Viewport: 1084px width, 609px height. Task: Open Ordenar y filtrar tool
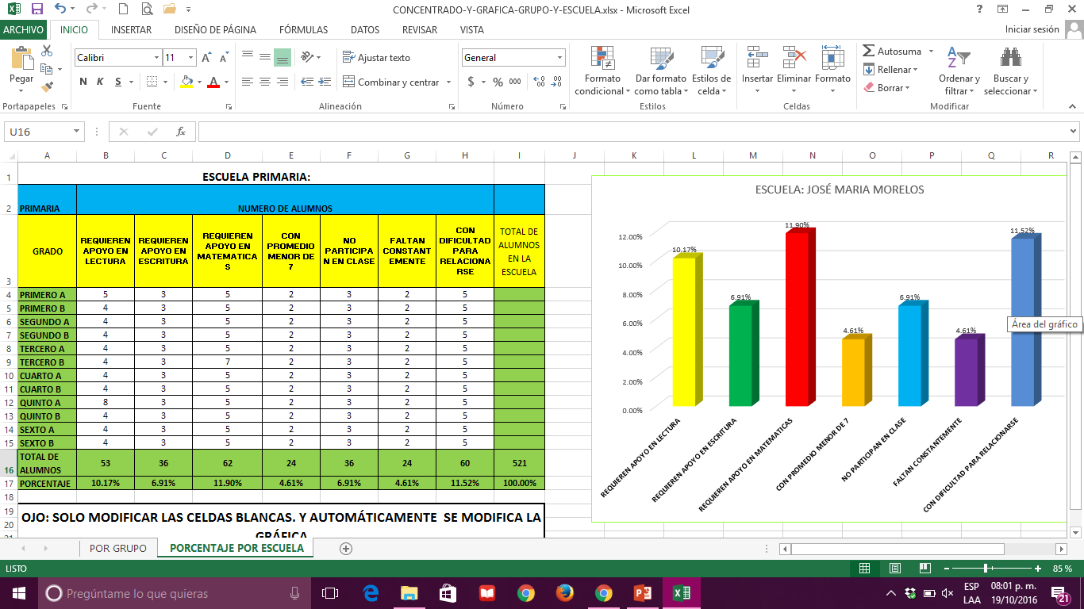click(959, 71)
